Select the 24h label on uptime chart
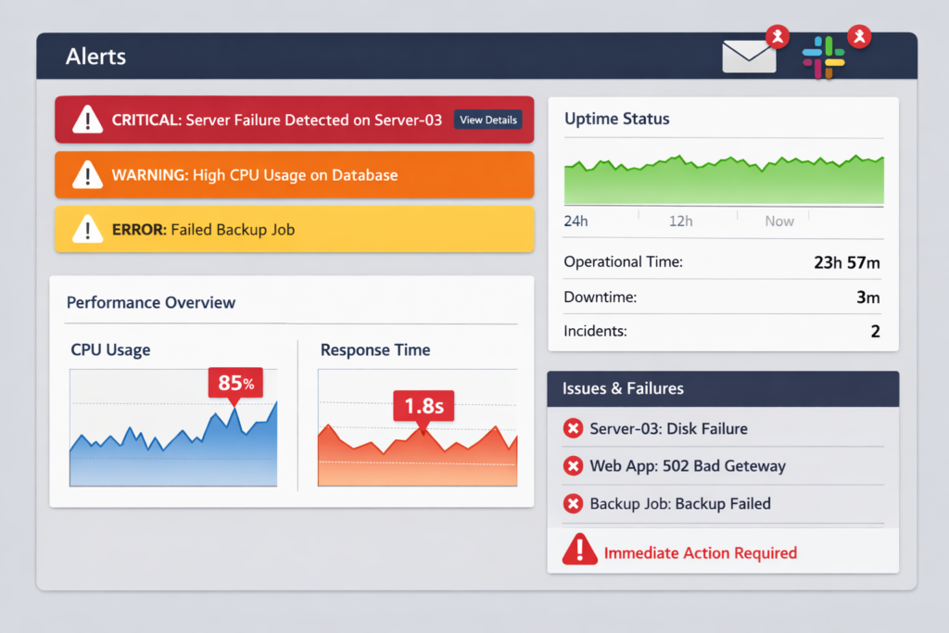This screenshot has width=949, height=633. [576, 221]
